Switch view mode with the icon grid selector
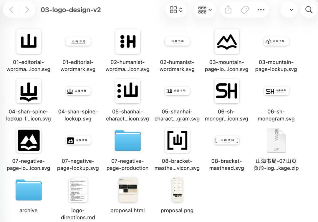 click(176, 10)
